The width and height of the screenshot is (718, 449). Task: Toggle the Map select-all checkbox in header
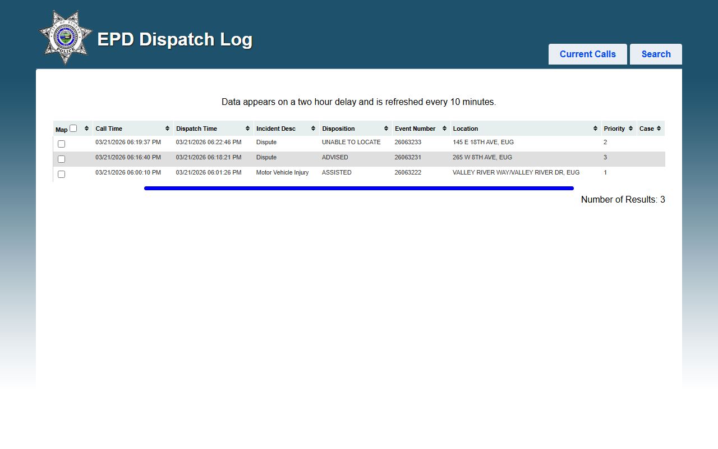pyautogui.click(x=73, y=128)
